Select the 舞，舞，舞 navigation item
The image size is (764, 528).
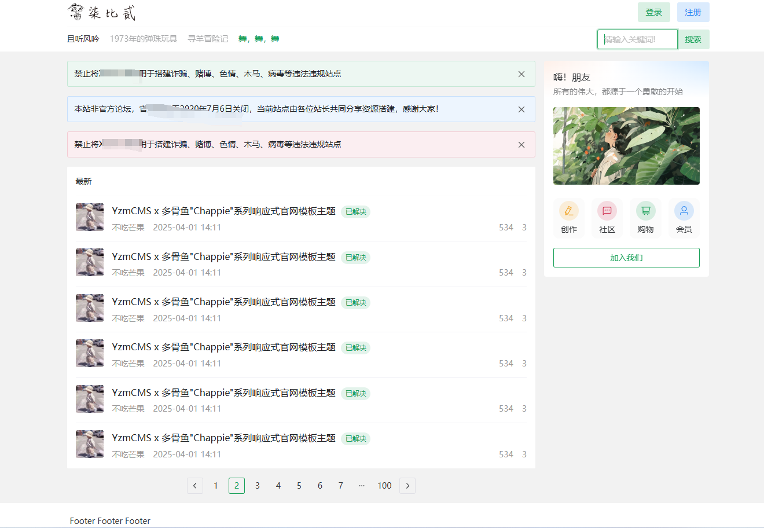point(259,39)
